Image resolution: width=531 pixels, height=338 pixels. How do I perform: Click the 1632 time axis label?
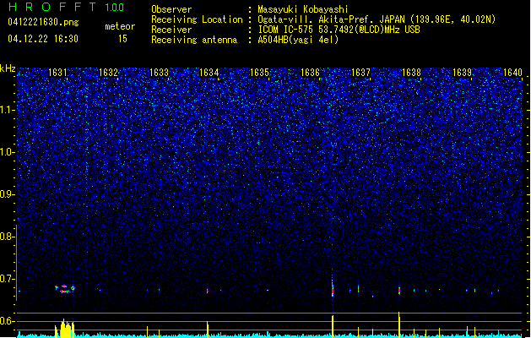tap(108, 73)
